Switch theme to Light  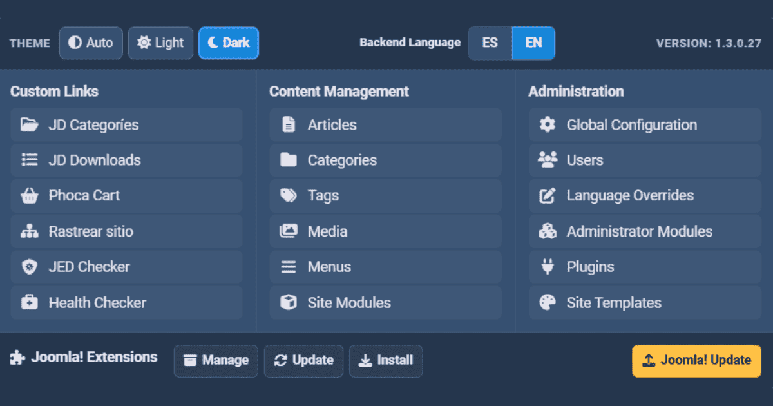tap(160, 43)
